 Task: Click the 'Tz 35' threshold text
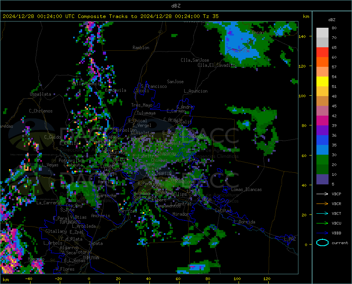tap(210, 16)
